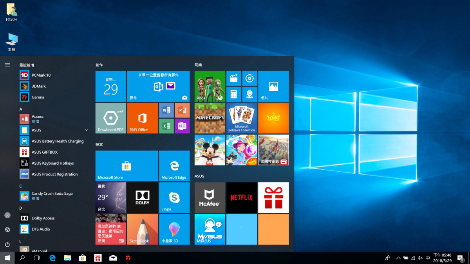Open the Movies & TV small tile
470x264 pixels.
[x=234, y=79]
